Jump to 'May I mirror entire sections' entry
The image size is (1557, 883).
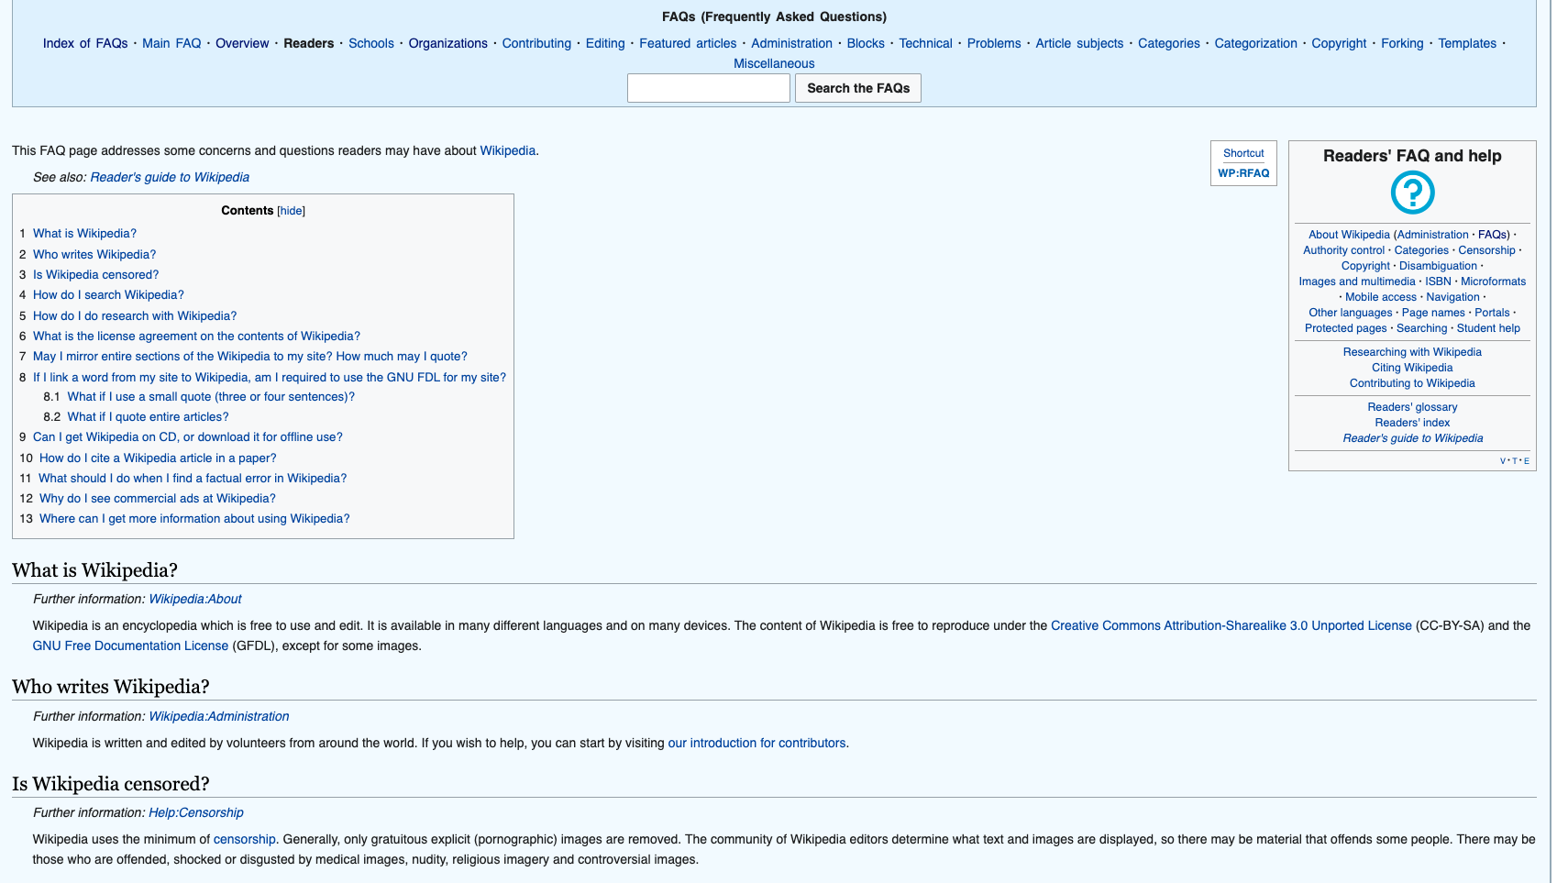click(x=250, y=357)
